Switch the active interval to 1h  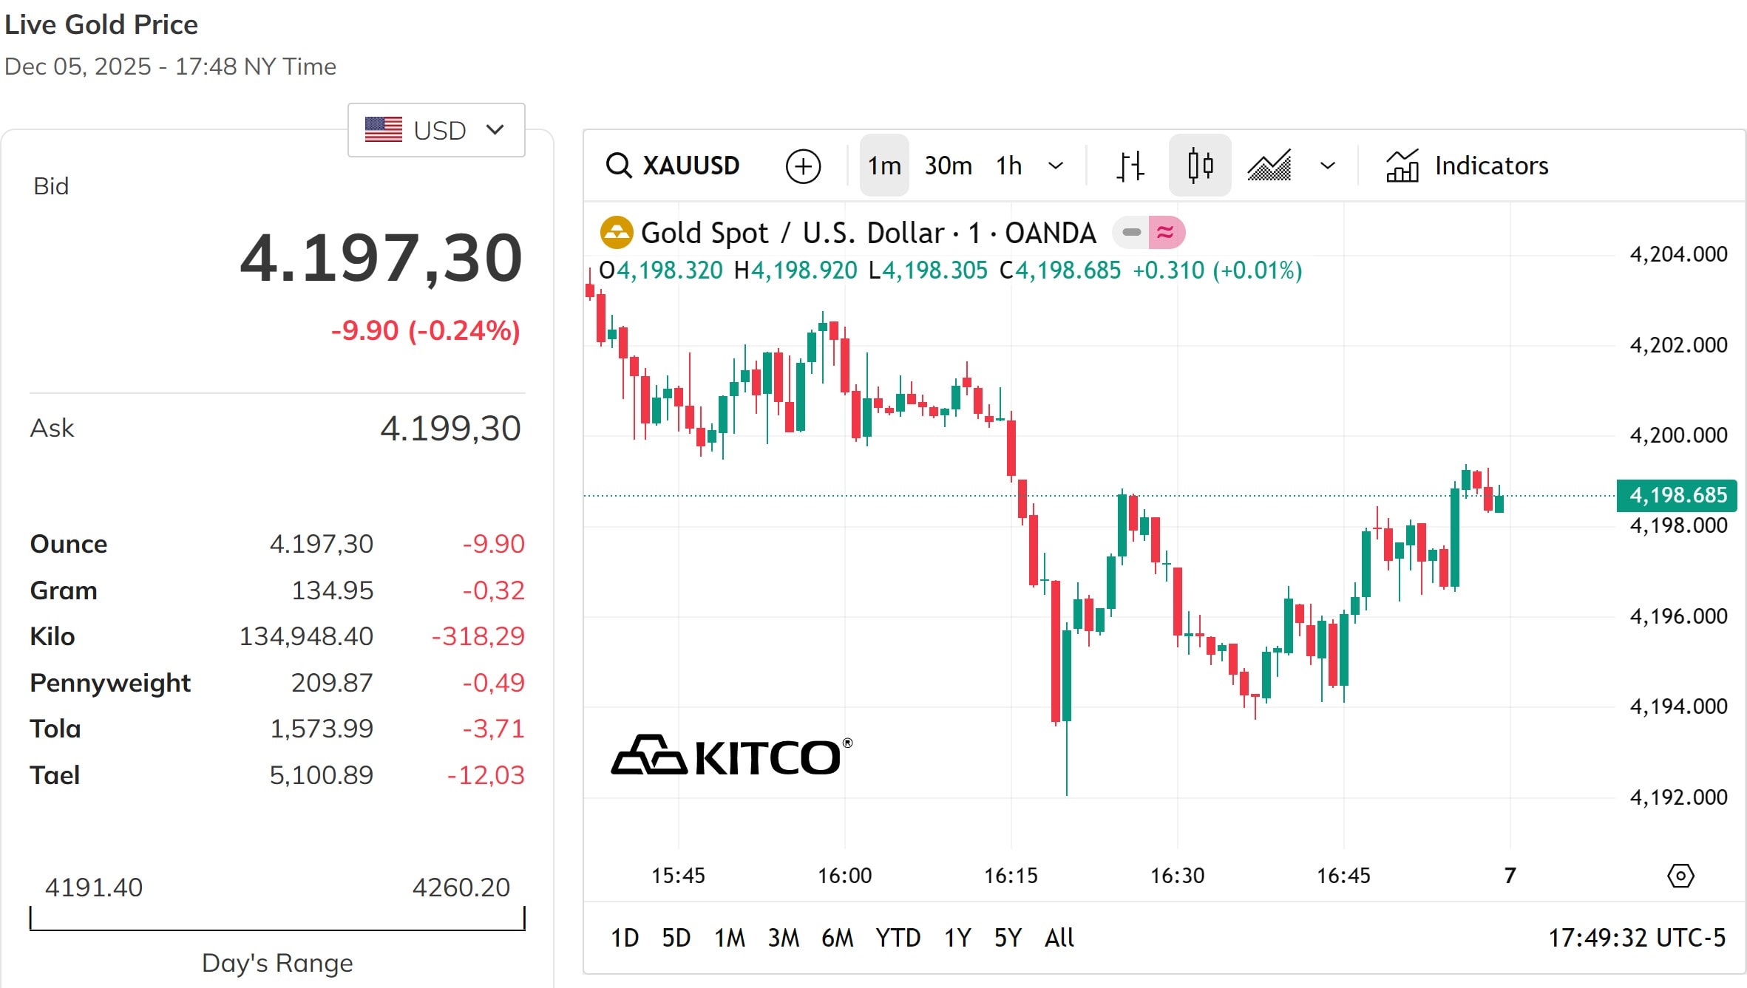(x=1008, y=165)
